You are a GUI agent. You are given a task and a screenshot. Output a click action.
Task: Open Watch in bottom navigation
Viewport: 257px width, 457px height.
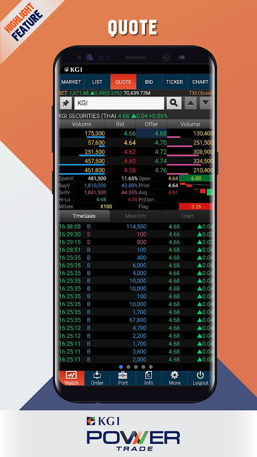[71, 378]
